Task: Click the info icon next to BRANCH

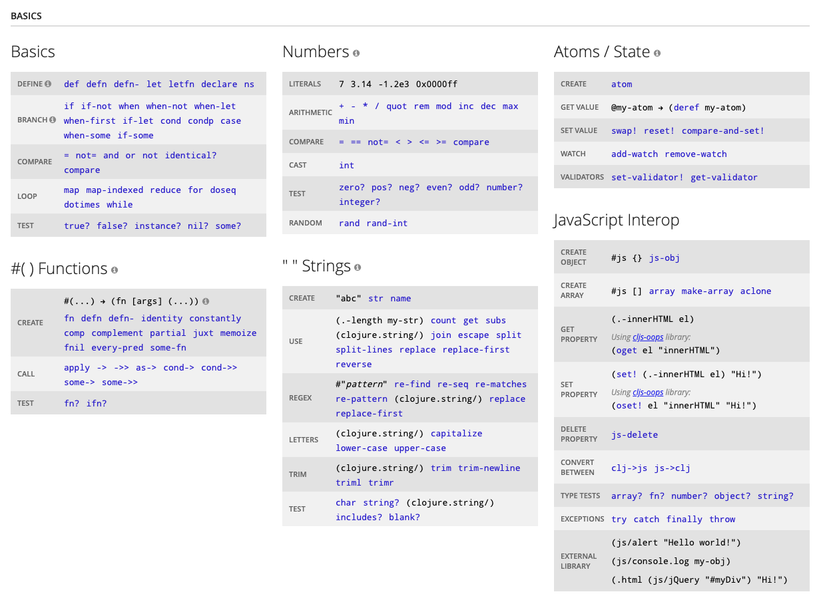Action: click(53, 120)
